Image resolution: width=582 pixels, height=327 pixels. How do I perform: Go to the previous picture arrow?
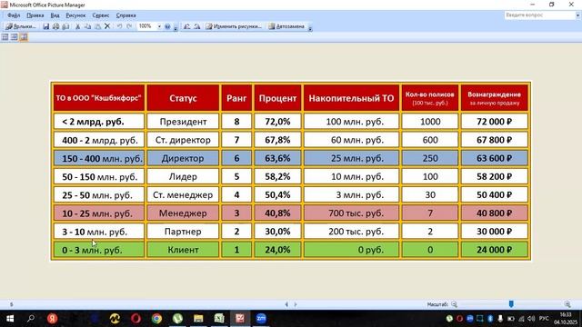(286, 304)
